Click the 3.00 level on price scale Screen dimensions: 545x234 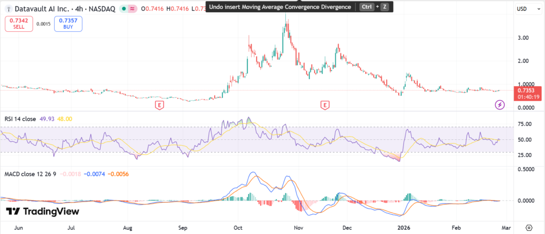(x=523, y=38)
